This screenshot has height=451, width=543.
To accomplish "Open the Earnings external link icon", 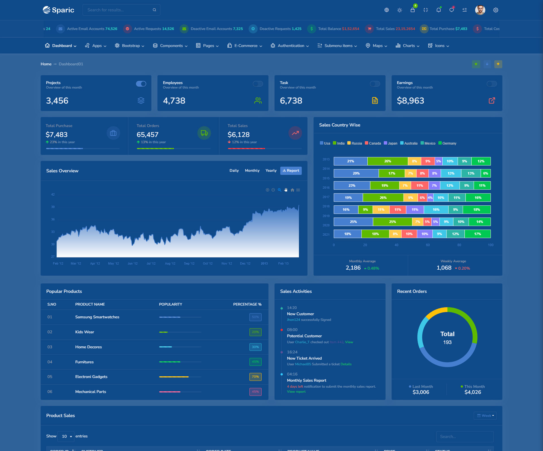I will [492, 100].
